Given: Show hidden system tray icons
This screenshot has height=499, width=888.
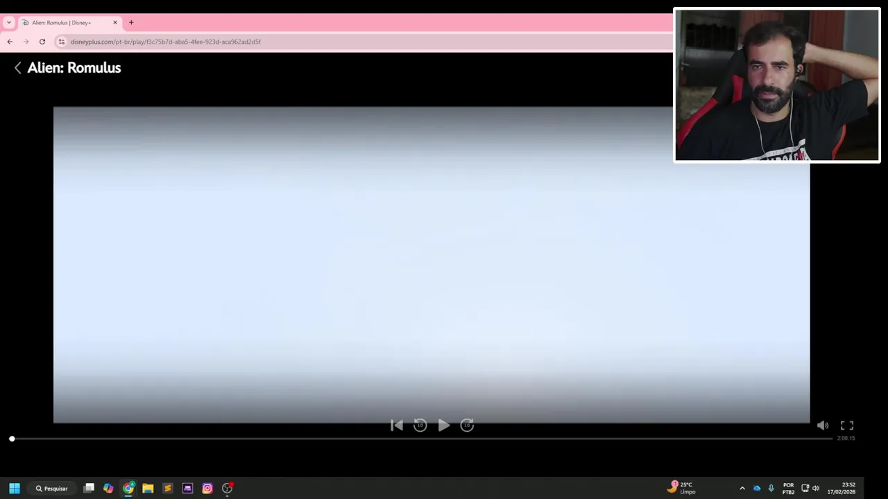Looking at the screenshot, I should tap(742, 488).
